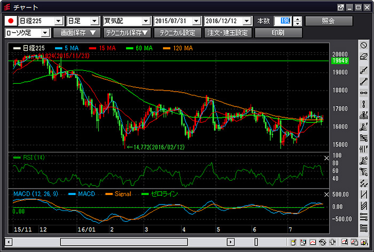Click the yellow note icon in bottom toolbar

click(294, 242)
